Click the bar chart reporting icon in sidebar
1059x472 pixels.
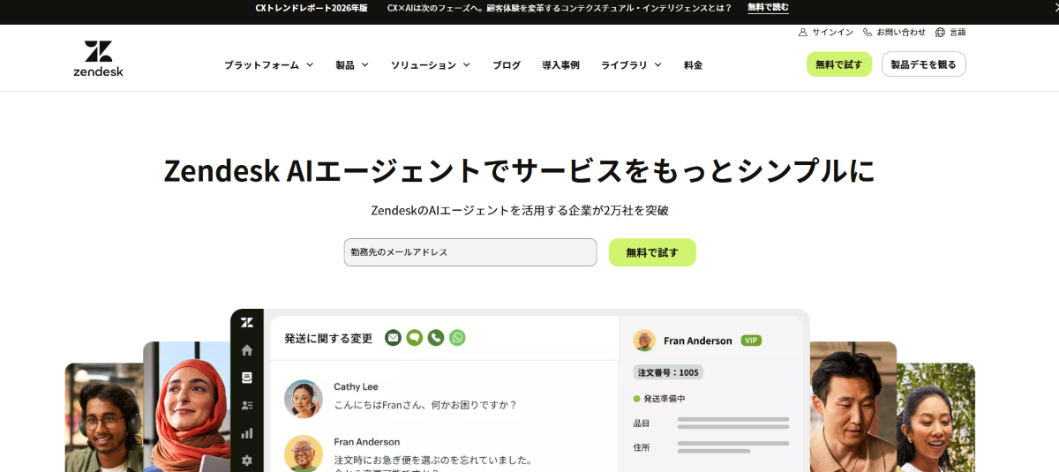coord(247,433)
